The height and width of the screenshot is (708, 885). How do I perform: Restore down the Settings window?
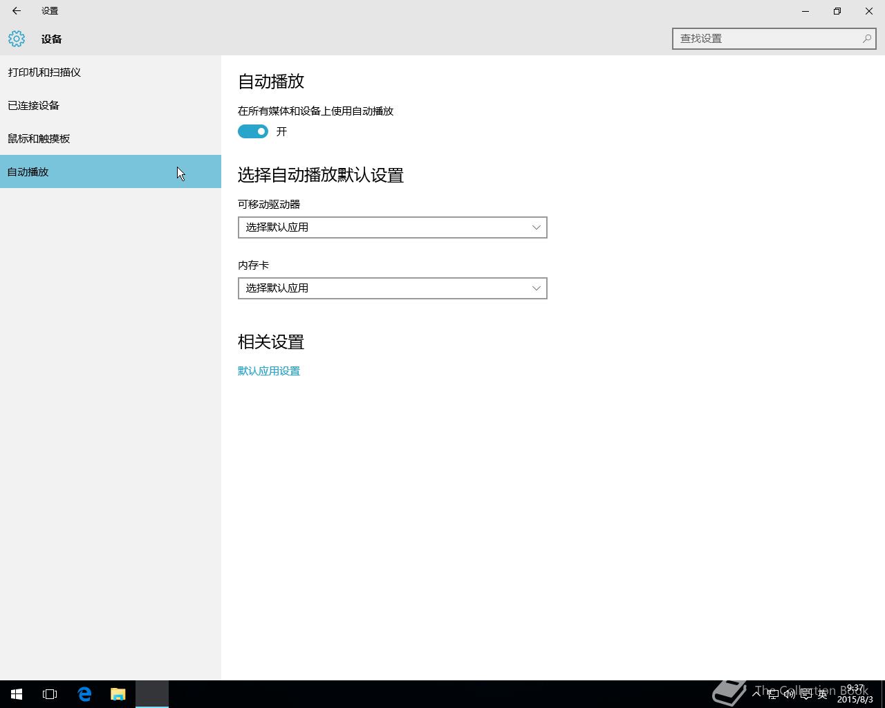(837, 11)
